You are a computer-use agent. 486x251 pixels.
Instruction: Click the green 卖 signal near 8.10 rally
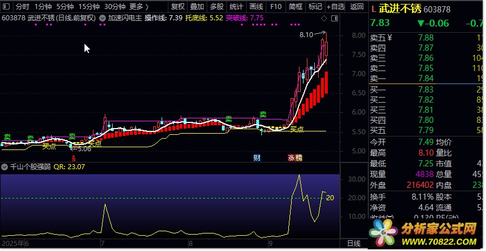(x=263, y=115)
